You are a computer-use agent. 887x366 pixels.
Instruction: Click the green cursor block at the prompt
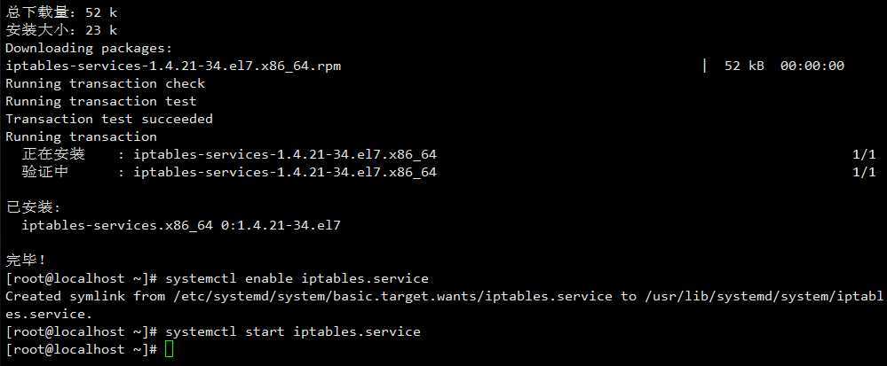[169, 349]
